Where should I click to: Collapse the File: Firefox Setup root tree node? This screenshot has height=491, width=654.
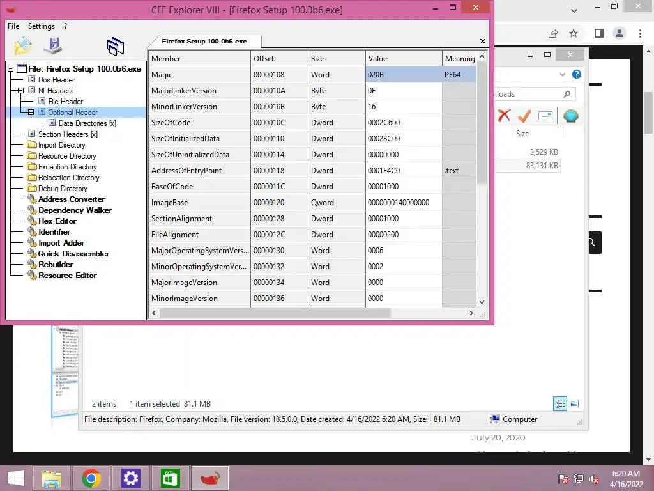coord(10,69)
